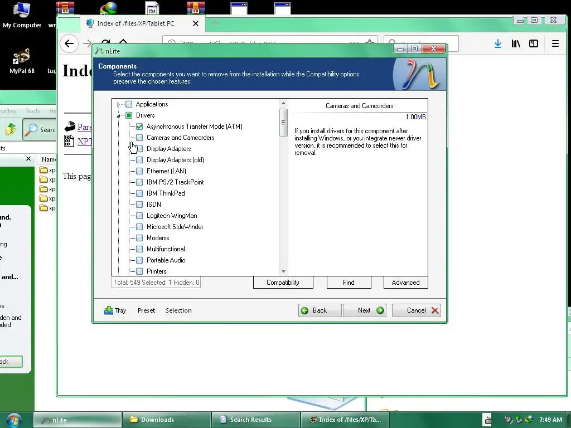Image resolution: width=571 pixels, height=428 pixels.
Task: Click the Compatibility button
Action: [283, 283]
